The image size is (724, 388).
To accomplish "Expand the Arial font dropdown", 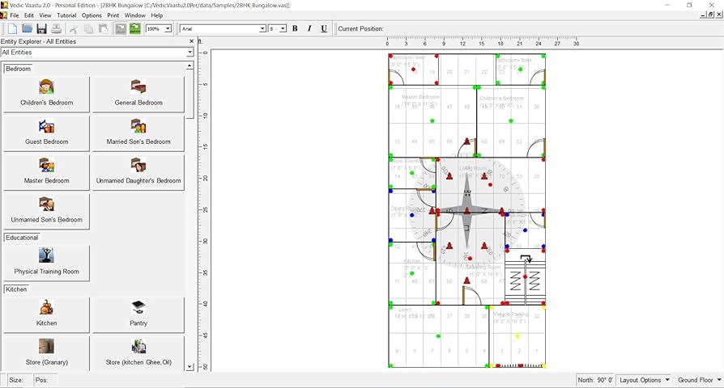I will (262, 28).
